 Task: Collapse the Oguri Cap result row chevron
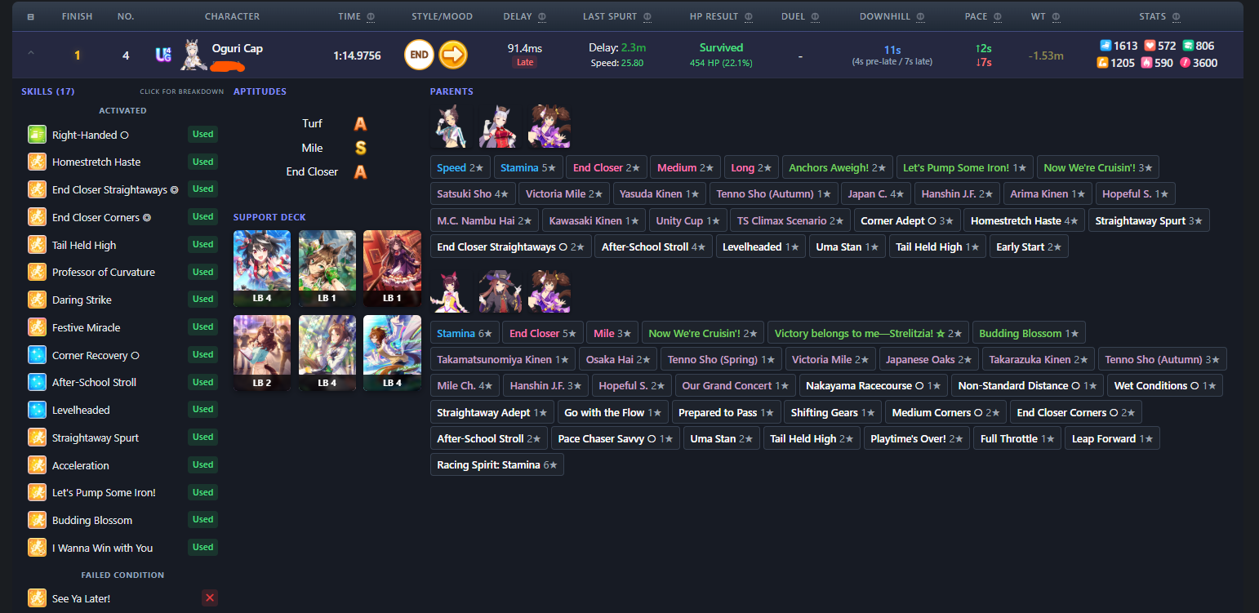click(31, 54)
